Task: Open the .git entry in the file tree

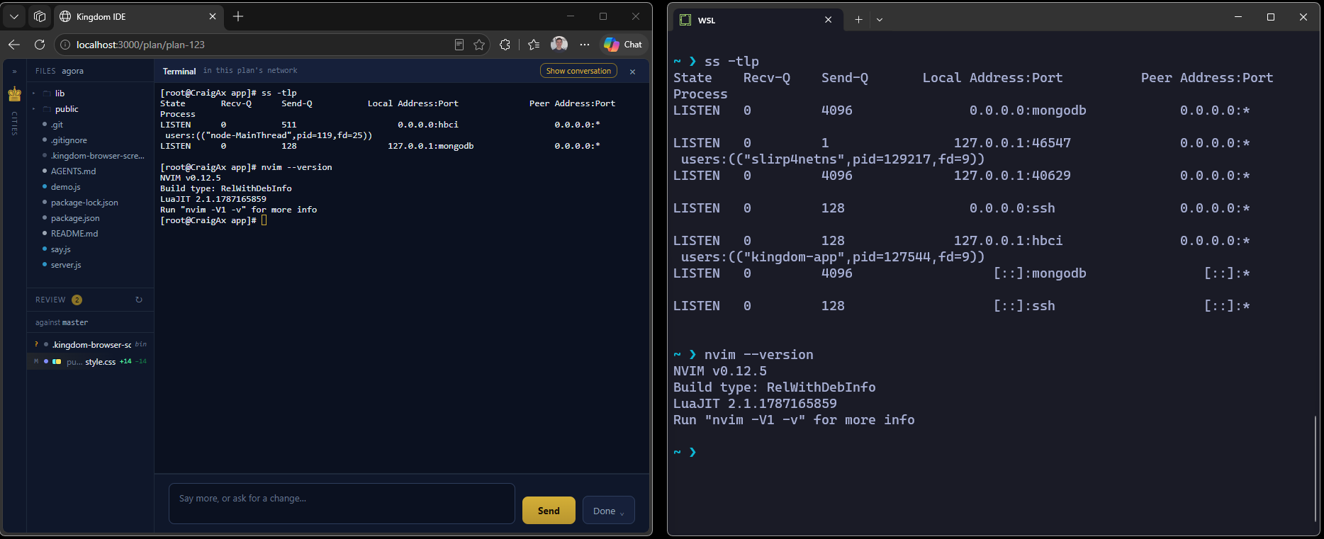Action: click(x=57, y=125)
